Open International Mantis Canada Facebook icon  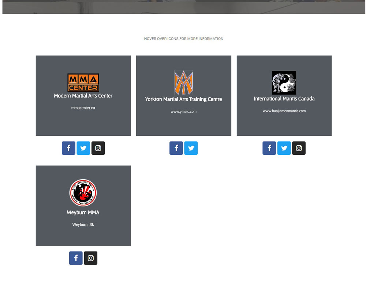269,148
